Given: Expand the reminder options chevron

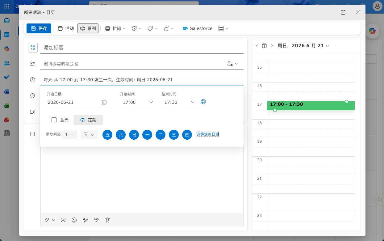Looking at the screenshot, I should coord(140,28).
